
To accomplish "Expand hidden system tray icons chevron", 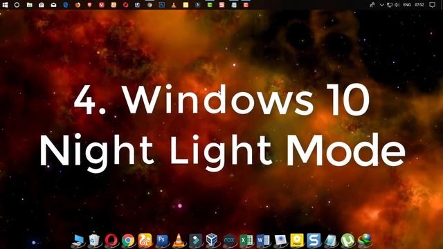I will coord(381,5).
